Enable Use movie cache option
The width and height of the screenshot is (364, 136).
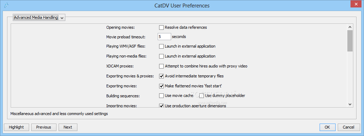pyautogui.click(x=161, y=96)
